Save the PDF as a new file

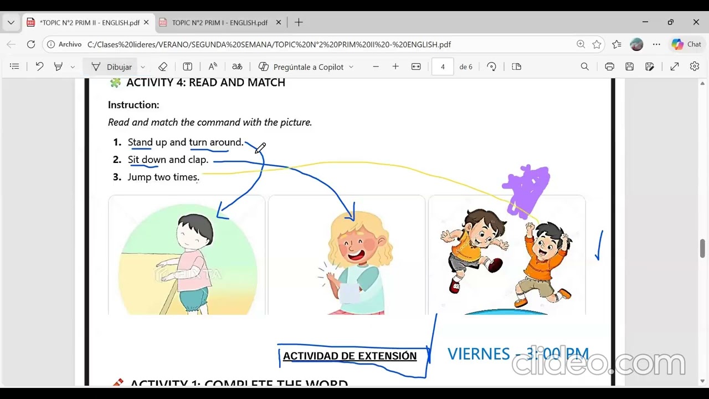click(x=650, y=66)
